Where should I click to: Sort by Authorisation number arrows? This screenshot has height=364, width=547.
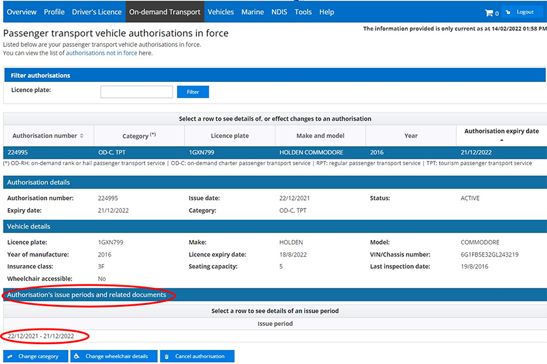[x=82, y=136]
